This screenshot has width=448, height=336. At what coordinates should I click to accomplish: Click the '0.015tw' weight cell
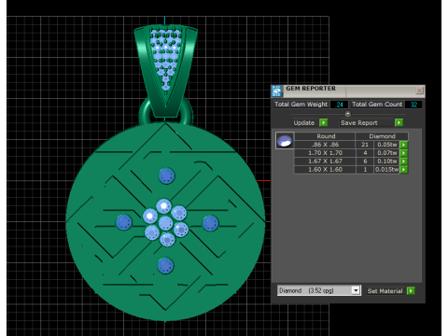pyautogui.click(x=387, y=170)
